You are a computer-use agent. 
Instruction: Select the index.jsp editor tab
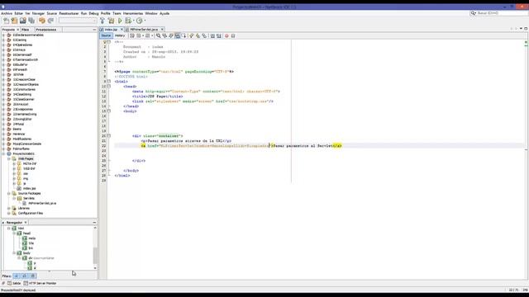tap(111, 30)
